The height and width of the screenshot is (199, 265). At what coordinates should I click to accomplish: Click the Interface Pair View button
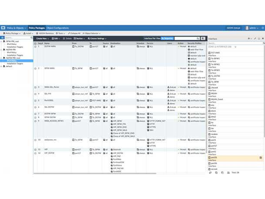point(152,38)
